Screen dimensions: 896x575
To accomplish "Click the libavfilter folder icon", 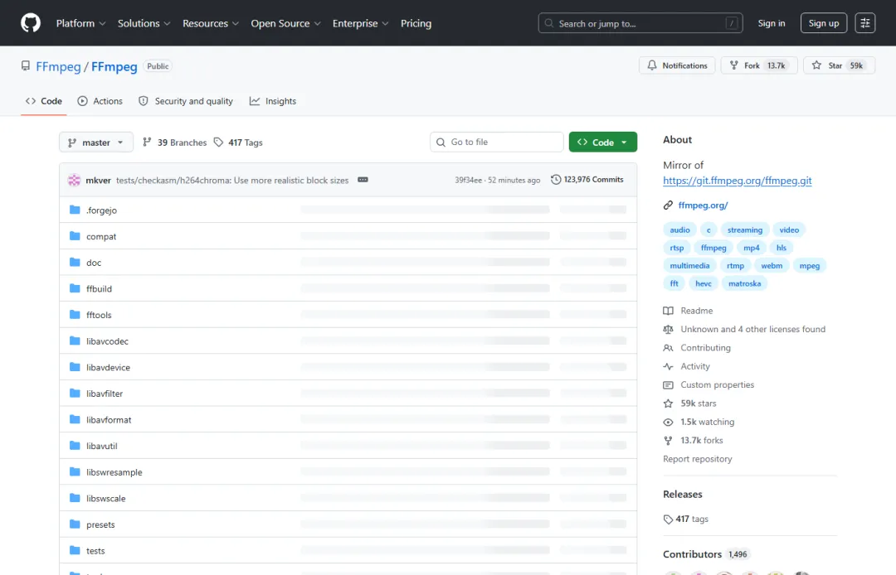I will point(75,394).
